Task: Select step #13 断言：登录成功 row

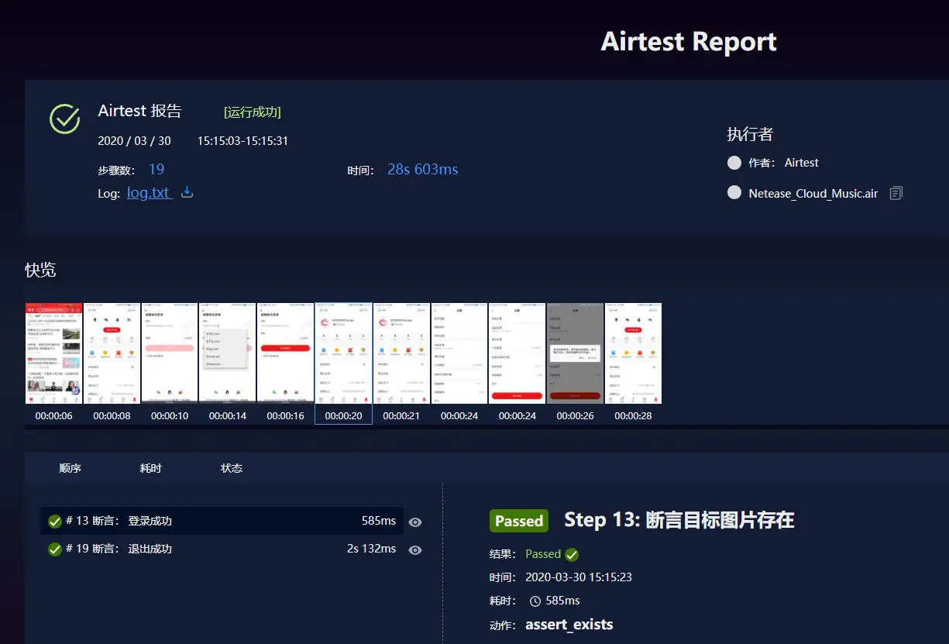Action: [222, 521]
